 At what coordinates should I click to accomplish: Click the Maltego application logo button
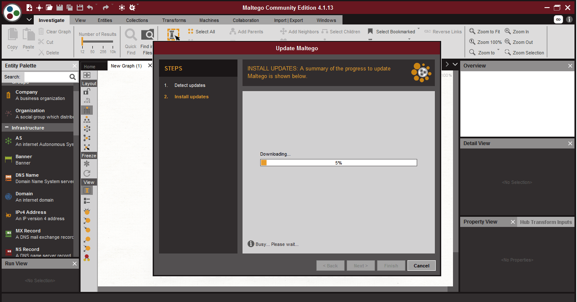13,12
